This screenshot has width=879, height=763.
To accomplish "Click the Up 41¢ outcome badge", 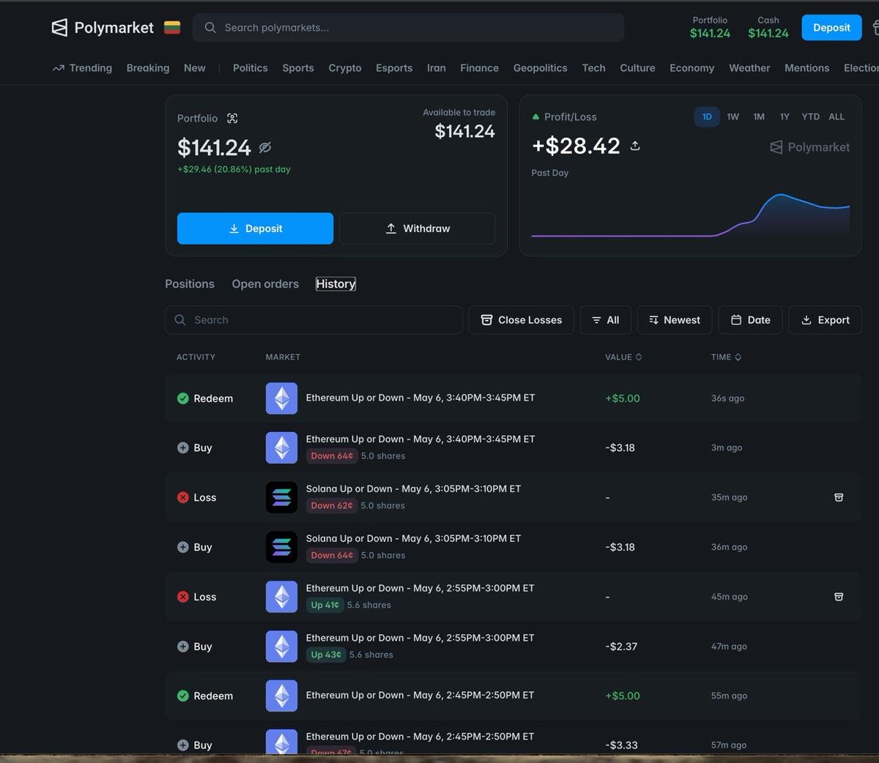I will tap(324, 605).
